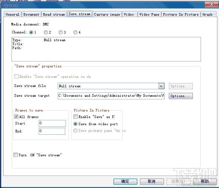
Task: Enable the "Save" as PiP checkbox
Action: click(x=75, y=116)
